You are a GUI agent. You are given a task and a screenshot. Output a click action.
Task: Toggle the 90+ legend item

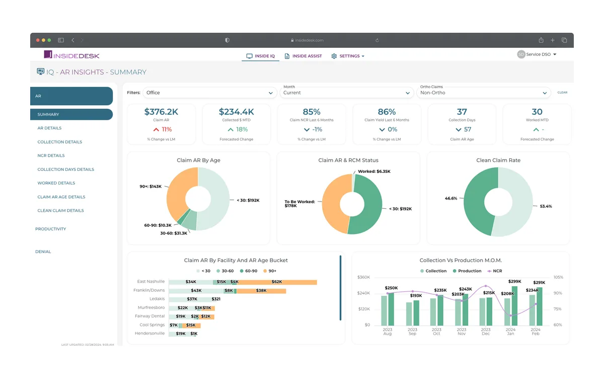[269, 271]
